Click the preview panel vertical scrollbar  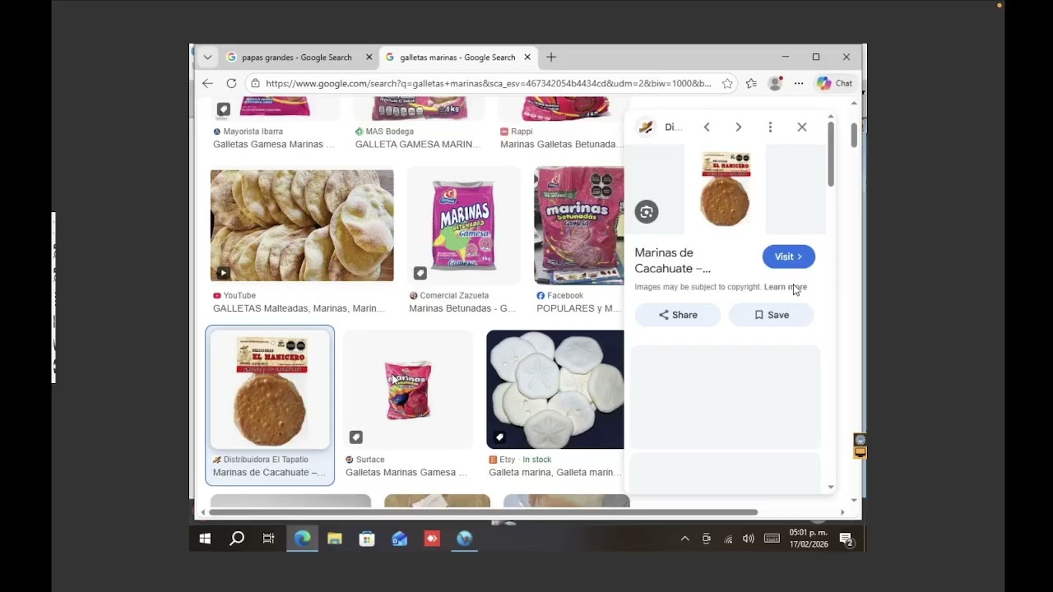(x=831, y=153)
